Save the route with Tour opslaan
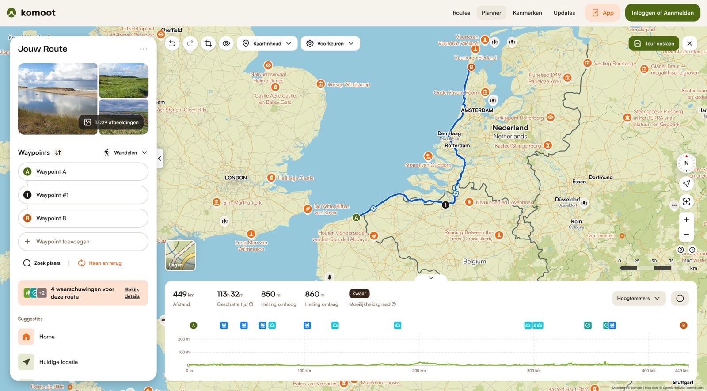Image resolution: width=707 pixels, height=391 pixels. click(654, 43)
